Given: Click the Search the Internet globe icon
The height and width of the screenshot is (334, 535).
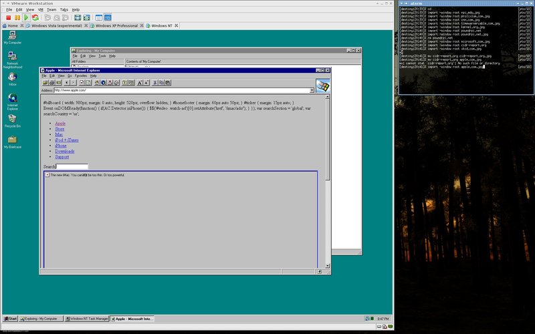Looking at the screenshot, I should click(104, 82).
